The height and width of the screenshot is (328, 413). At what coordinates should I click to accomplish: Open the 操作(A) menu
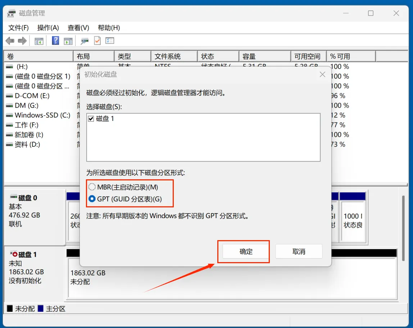(x=48, y=28)
